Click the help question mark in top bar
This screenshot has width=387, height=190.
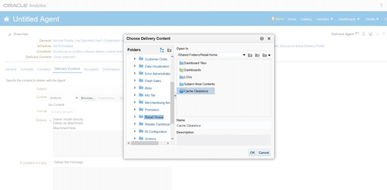[381, 5]
